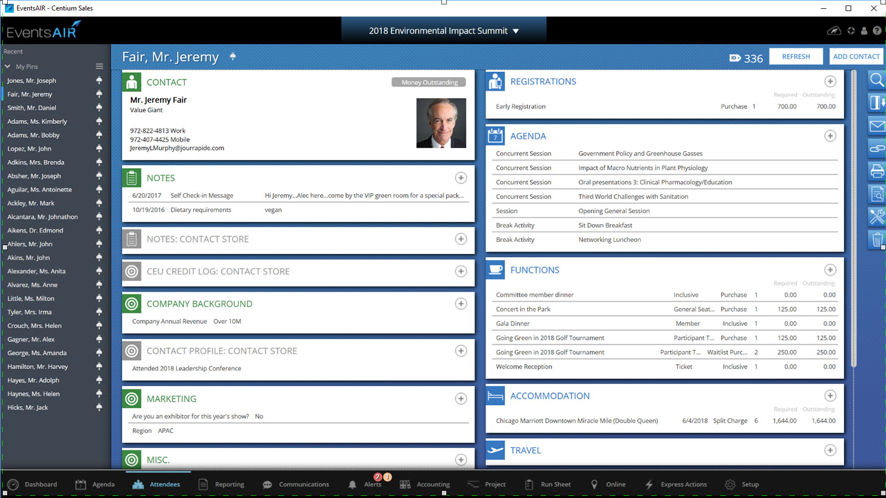Image resolution: width=886 pixels, height=498 pixels.
Task: Click the help question mark icon
Action: [x=877, y=31]
